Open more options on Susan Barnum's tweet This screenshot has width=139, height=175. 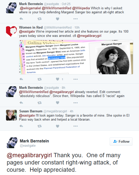[x=76, y=126]
